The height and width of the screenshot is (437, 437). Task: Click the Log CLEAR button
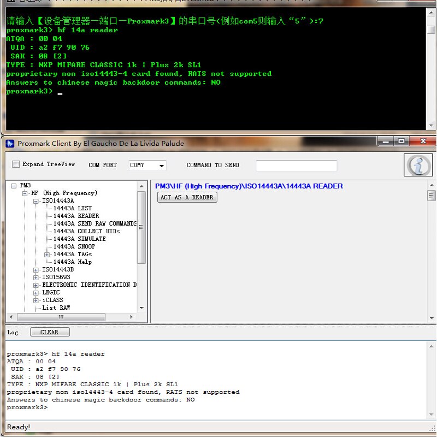pos(50,332)
